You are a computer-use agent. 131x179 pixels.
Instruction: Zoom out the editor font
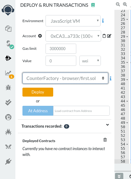coord(118,4)
